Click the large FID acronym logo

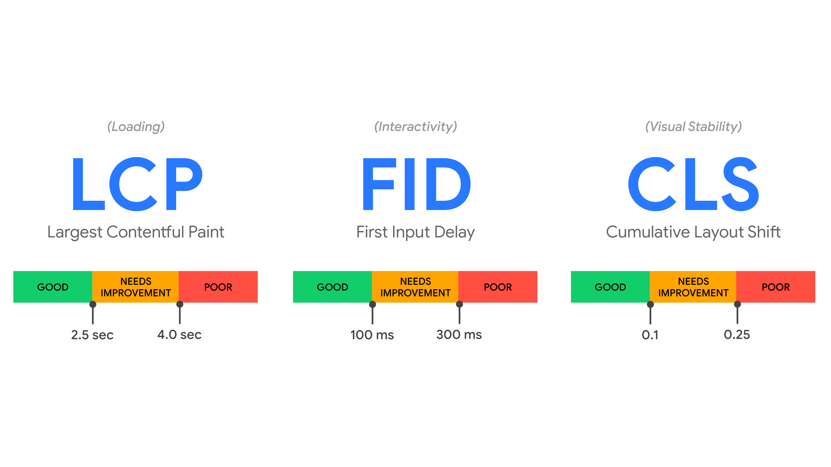click(x=416, y=184)
